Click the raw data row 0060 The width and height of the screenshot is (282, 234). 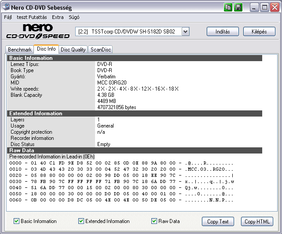click(x=121, y=200)
